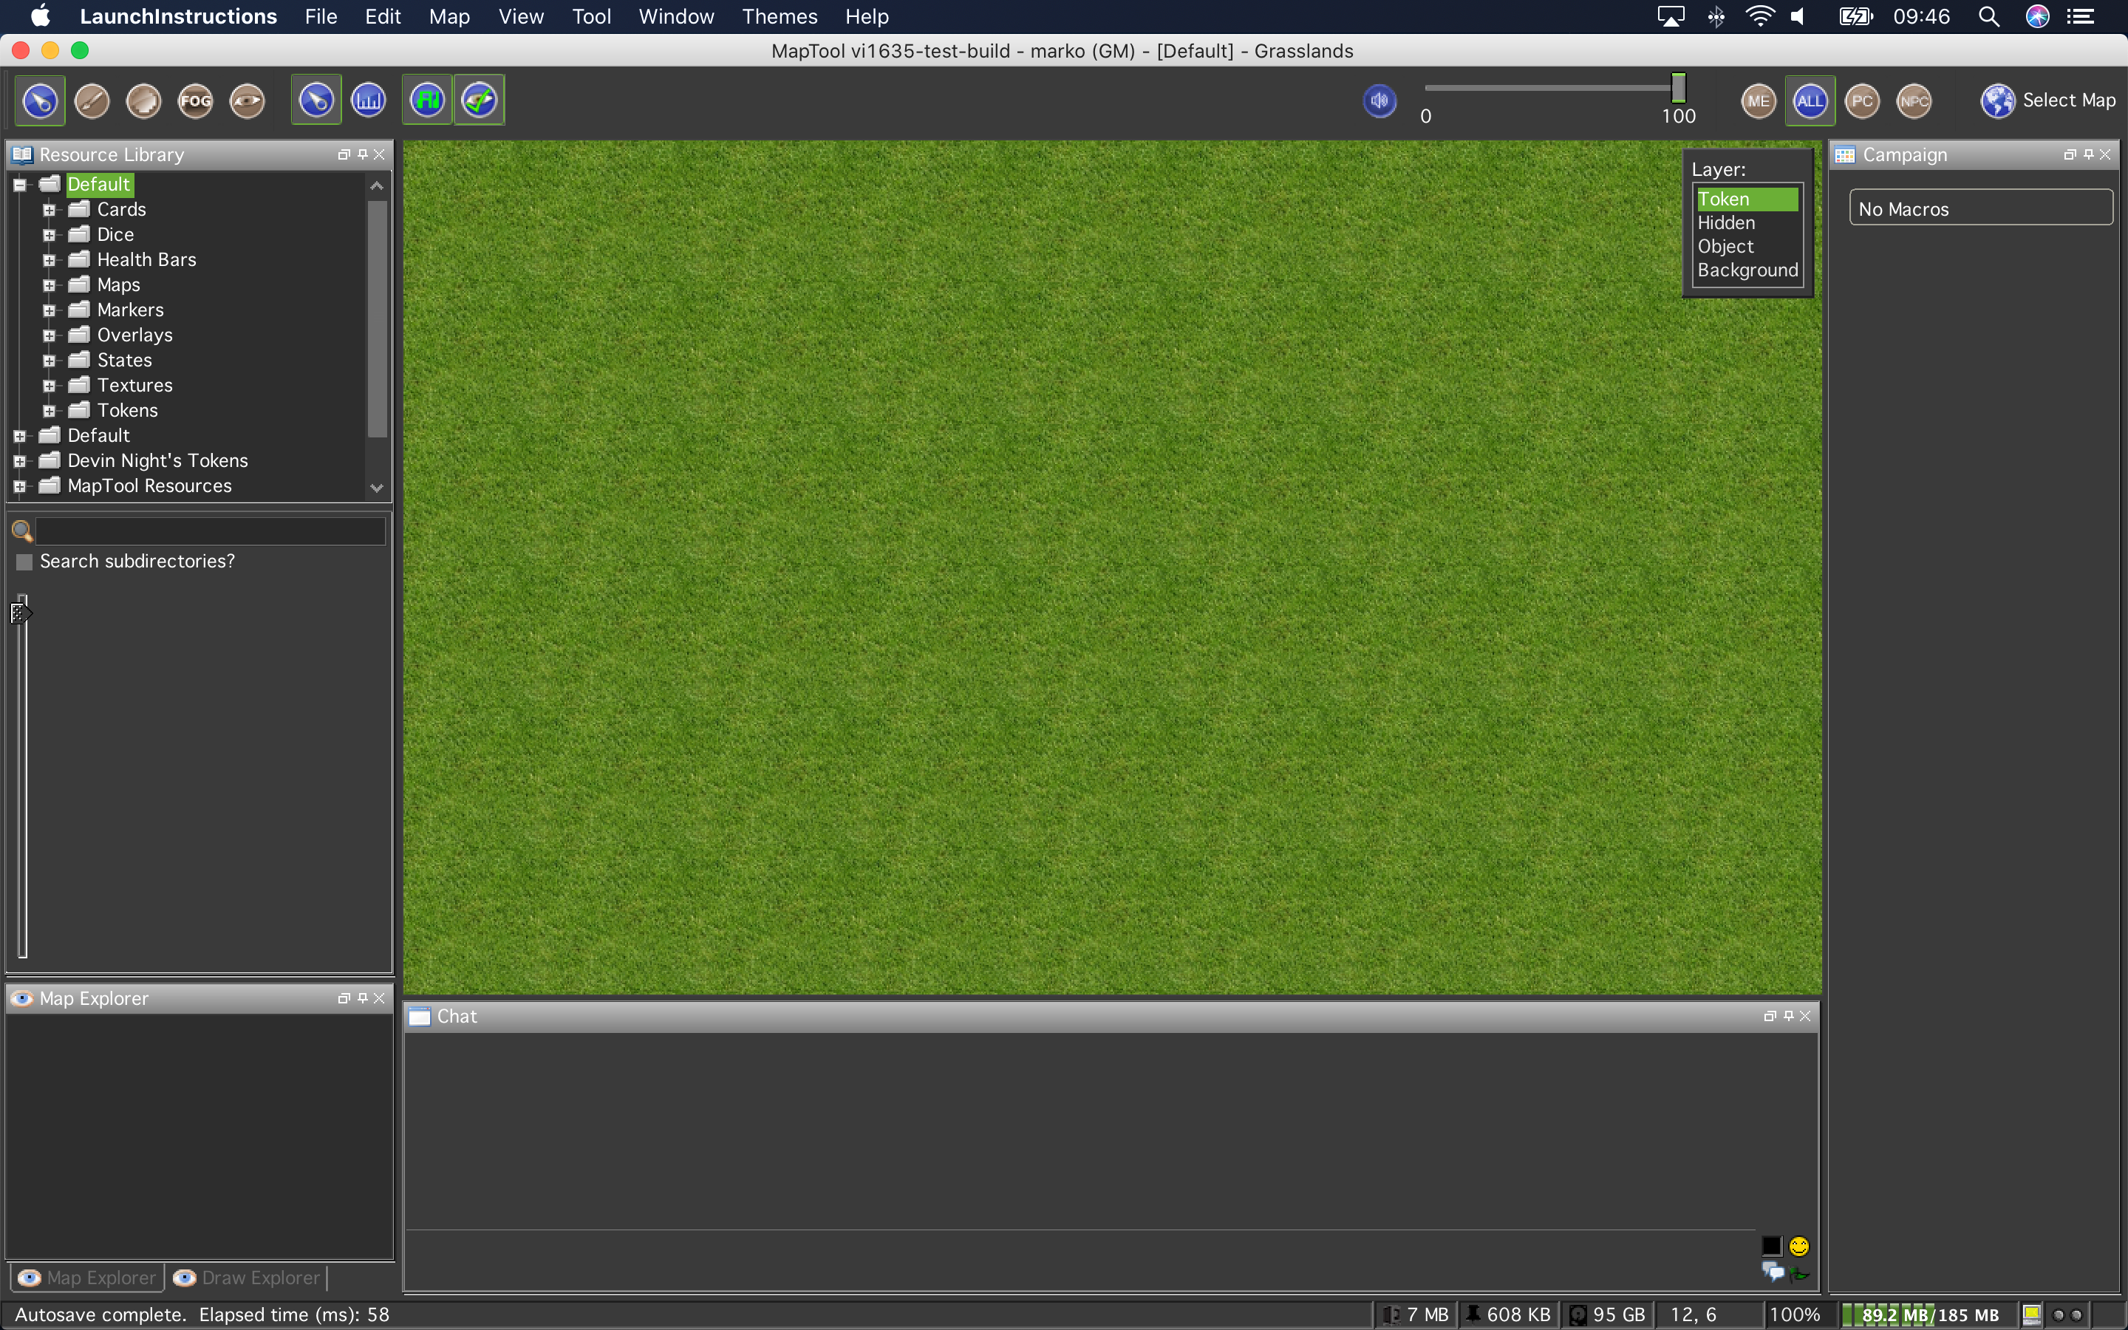This screenshot has width=2128, height=1330.
Task: Open the AI pathfinding toolbar icon
Action: click(x=427, y=100)
